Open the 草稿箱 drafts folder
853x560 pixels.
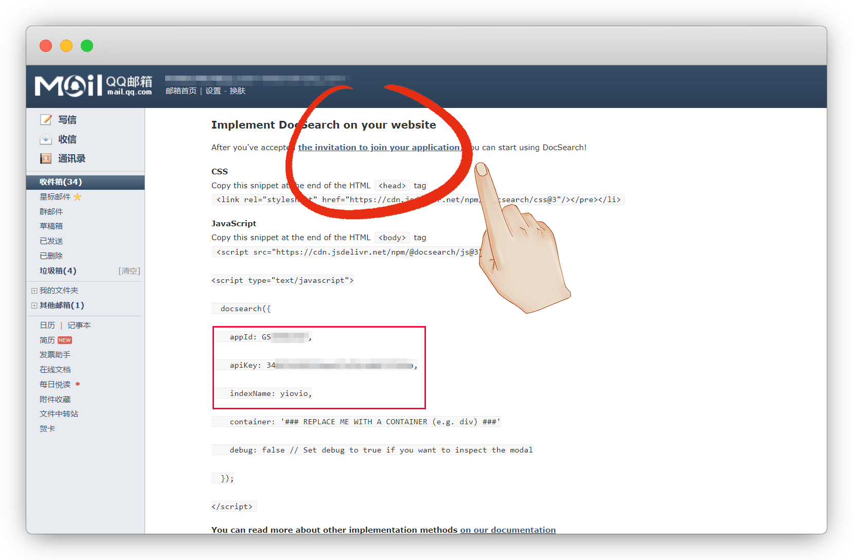pyautogui.click(x=51, y=226)
